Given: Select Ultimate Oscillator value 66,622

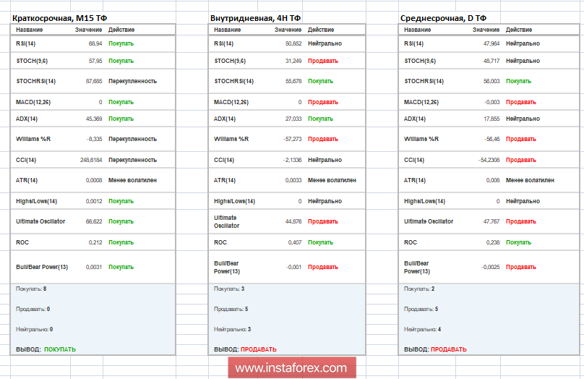Looking at the screenshot, I should 94,221.
